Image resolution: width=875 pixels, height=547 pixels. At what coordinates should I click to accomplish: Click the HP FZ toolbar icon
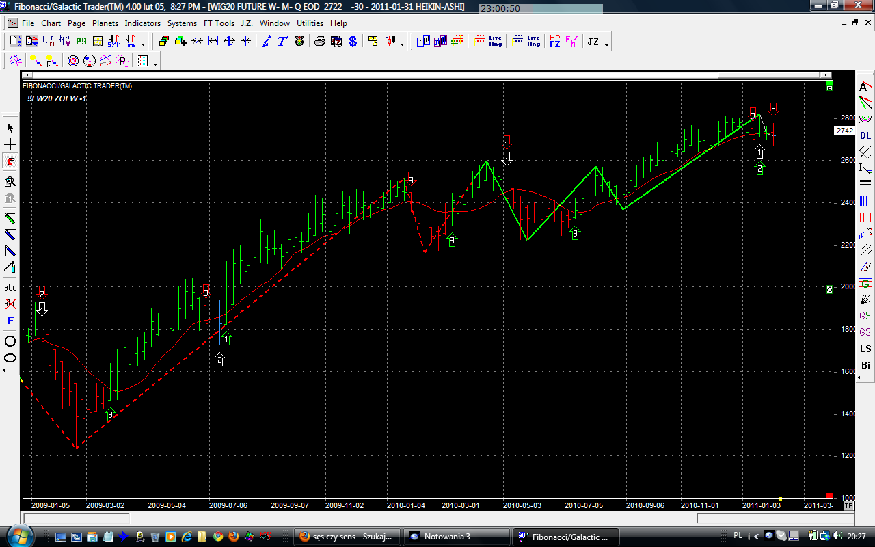coord(554,42)
